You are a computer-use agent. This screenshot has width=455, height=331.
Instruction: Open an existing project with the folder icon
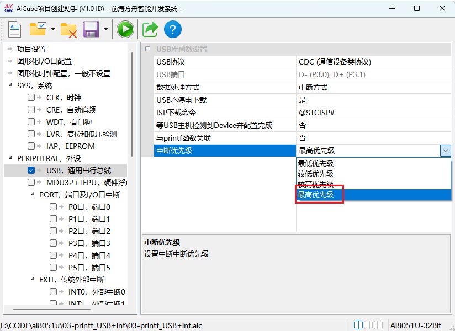pyautogui.click(x=38, y=29)
